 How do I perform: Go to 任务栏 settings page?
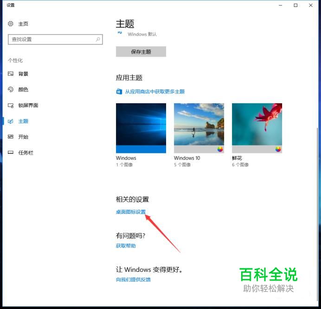point(26,152)
